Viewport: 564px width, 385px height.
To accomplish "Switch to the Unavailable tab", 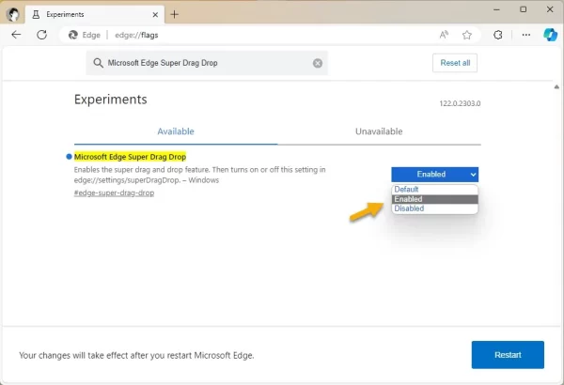I will coord(379,131).
